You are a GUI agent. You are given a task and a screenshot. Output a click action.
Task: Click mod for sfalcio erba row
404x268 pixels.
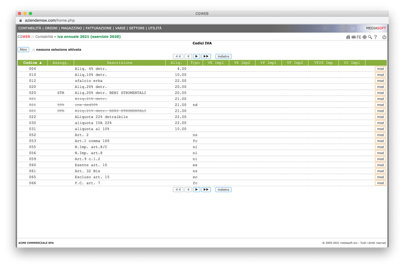point(380,81)
